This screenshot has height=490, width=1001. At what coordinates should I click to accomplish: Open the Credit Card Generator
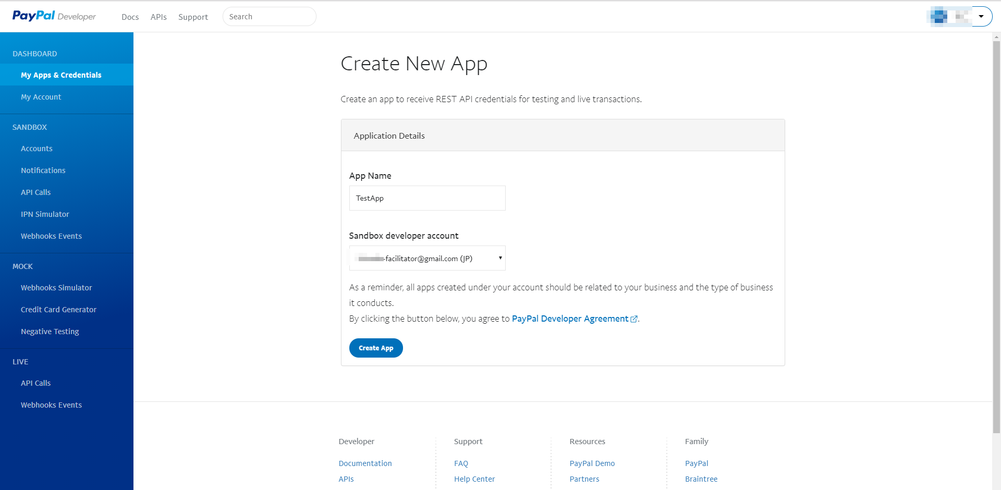(58, 310)
